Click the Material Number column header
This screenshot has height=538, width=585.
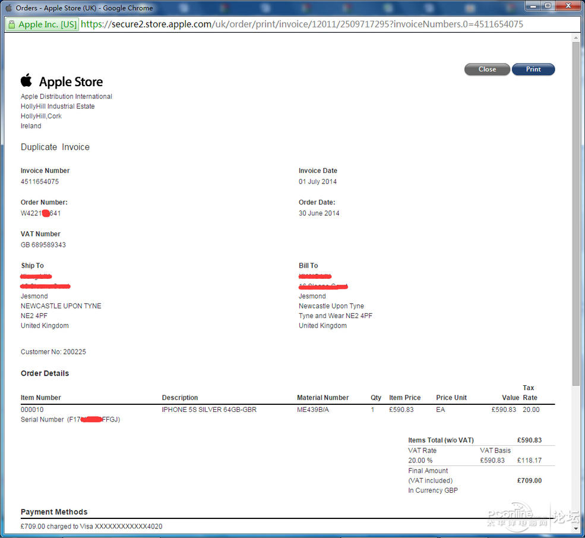pos(322,398)
